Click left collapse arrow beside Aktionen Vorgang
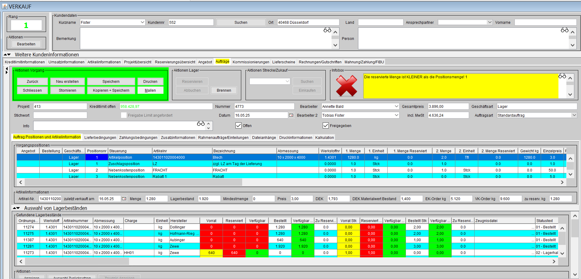The width and height of the screenshot is (581, 279). point(7,69)
